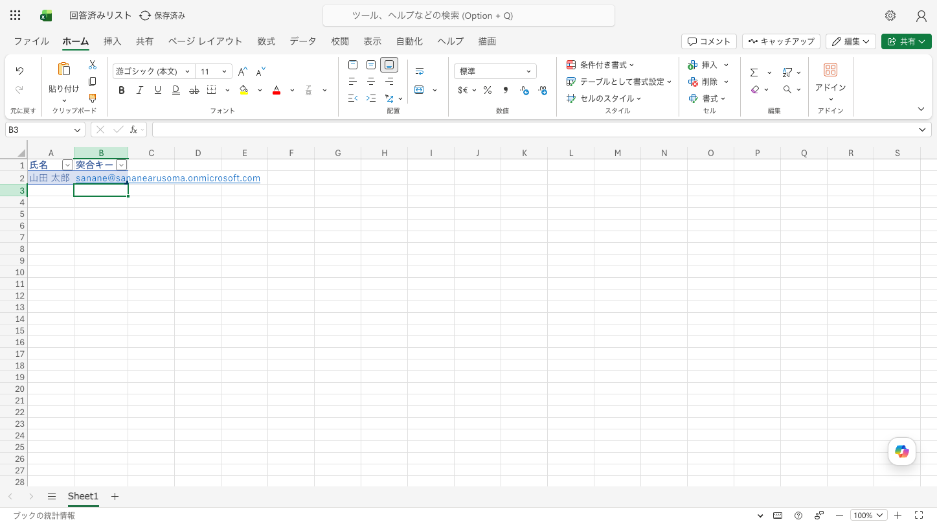Toggle strikethrough formatting
The height and width of the screenshot is (522, 937).
[x=194, y=90]
